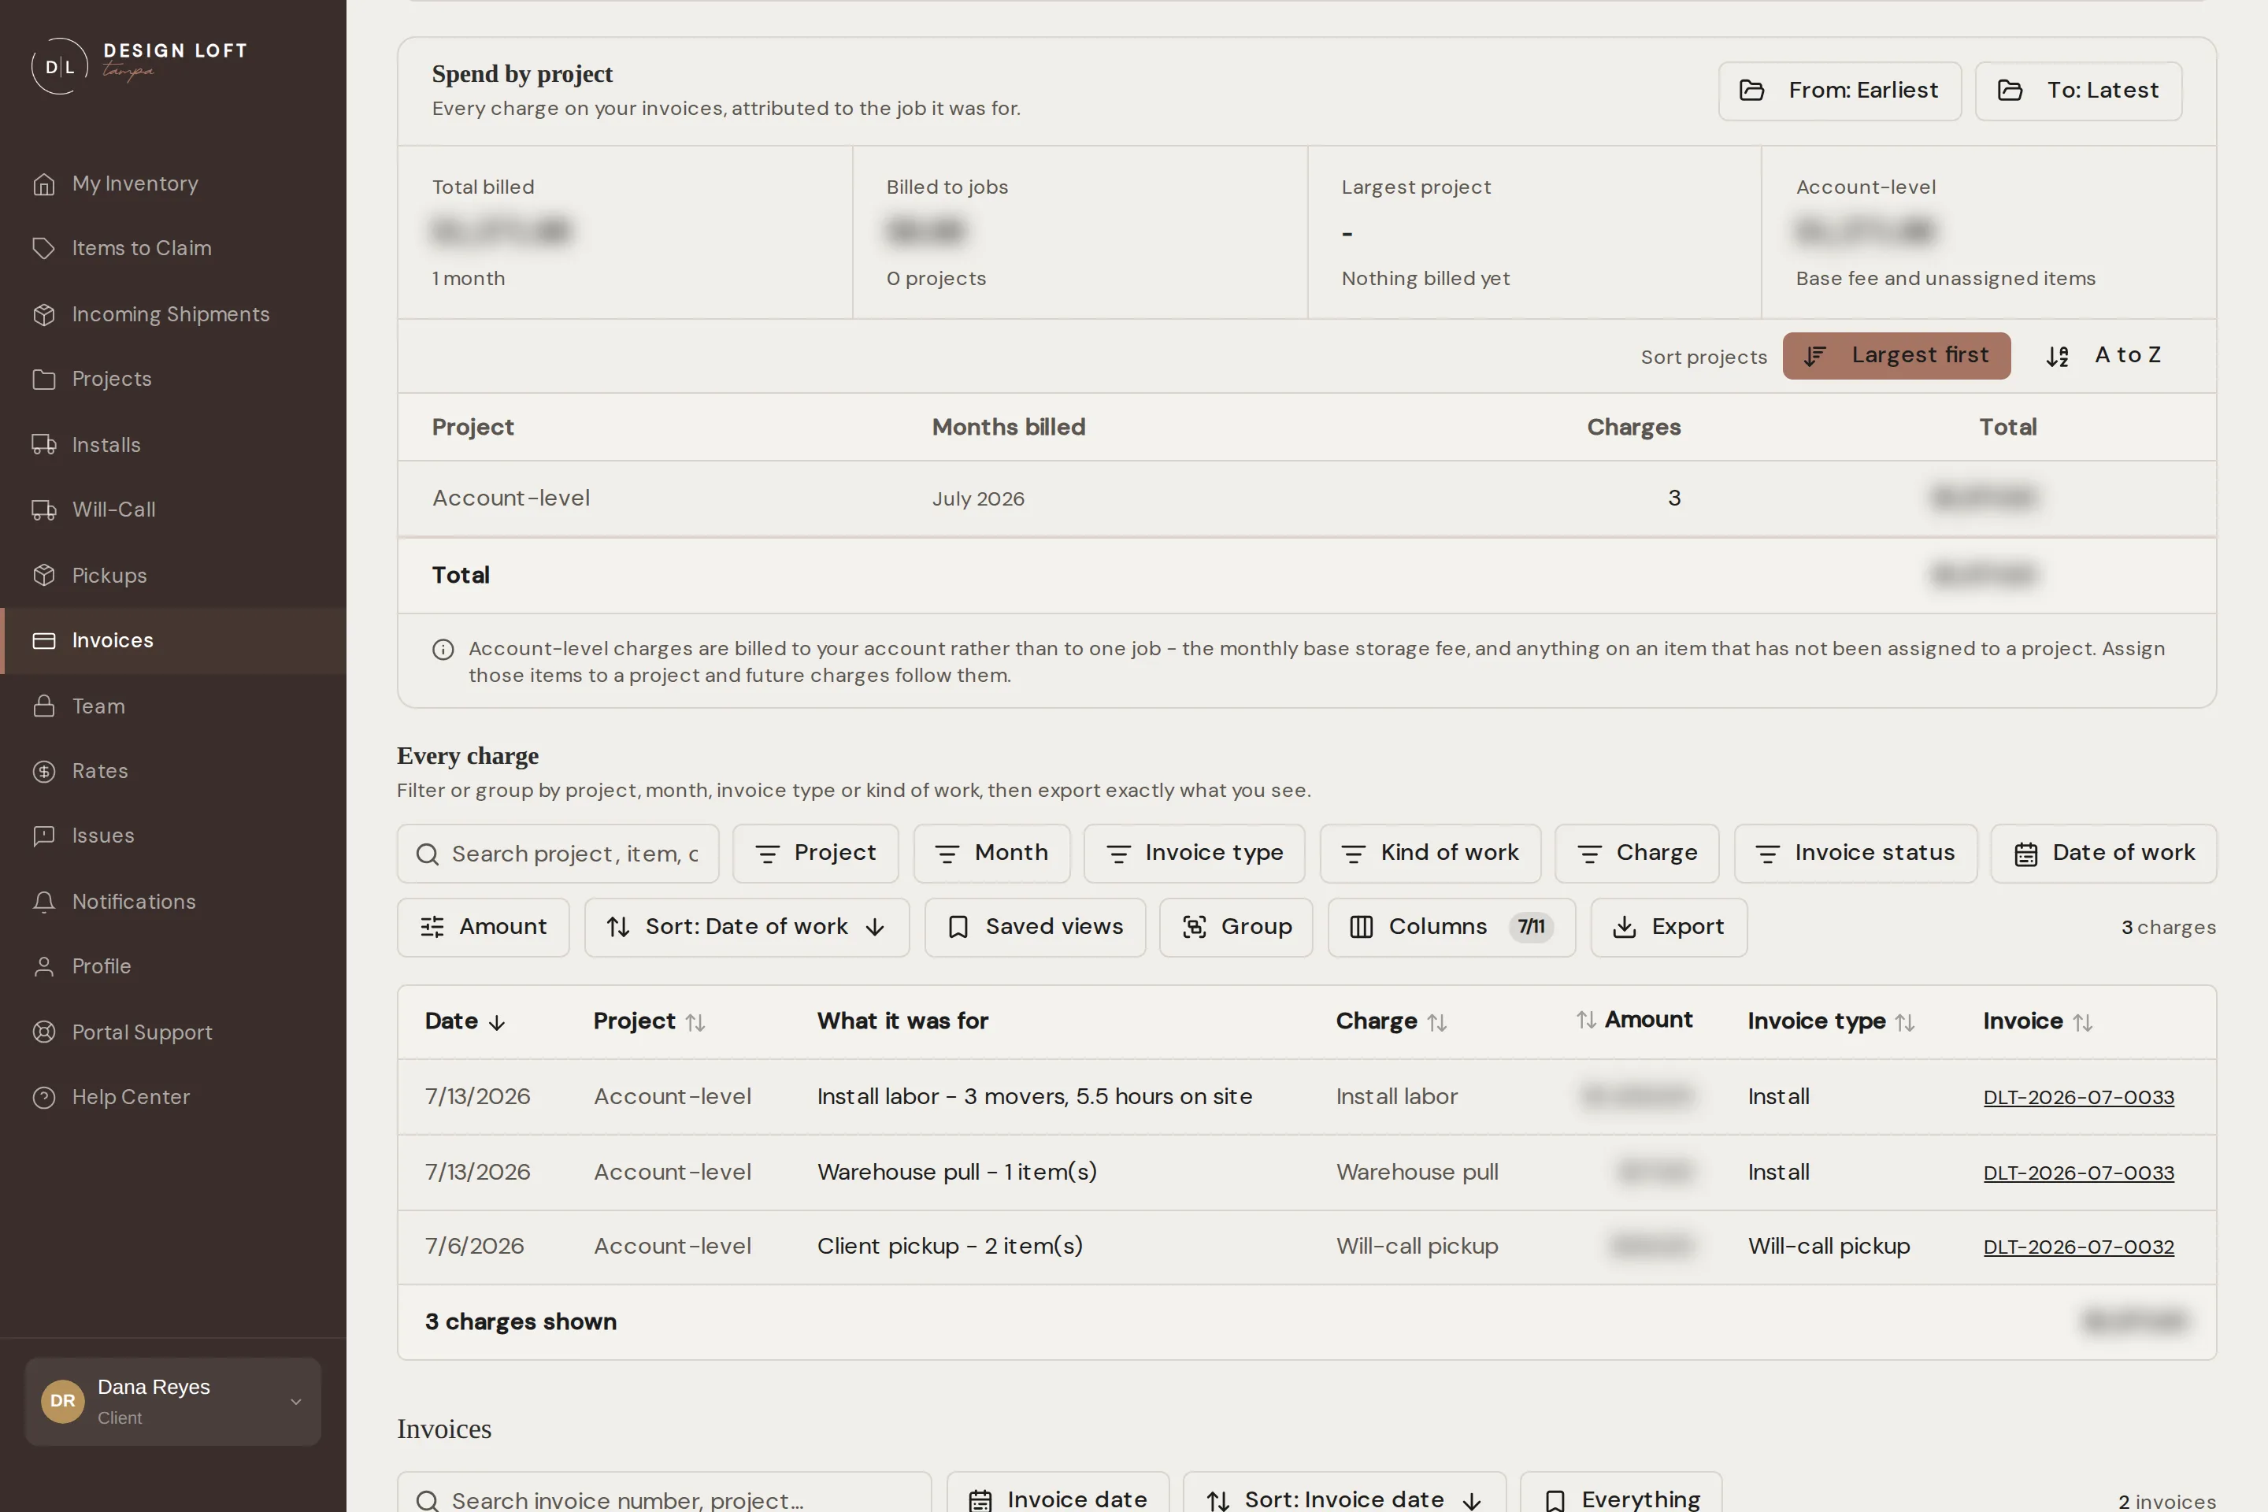
Task: Click the Help Center question mark icon
Action: coord(43,1096)
